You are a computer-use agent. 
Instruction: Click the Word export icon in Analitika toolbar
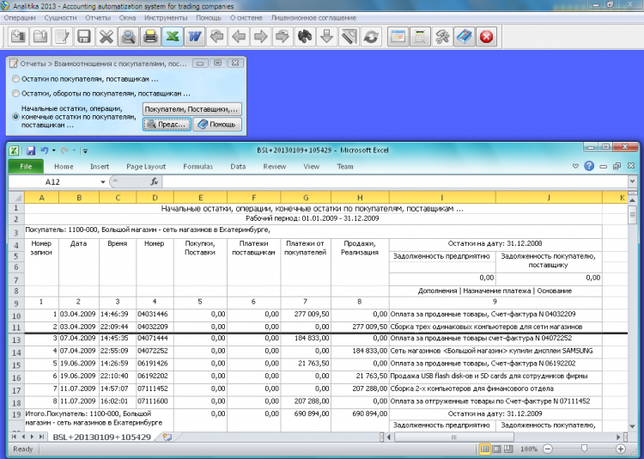pyautogui.click(x=194, y=37)
